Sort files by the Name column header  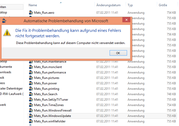tap(33, 5)
